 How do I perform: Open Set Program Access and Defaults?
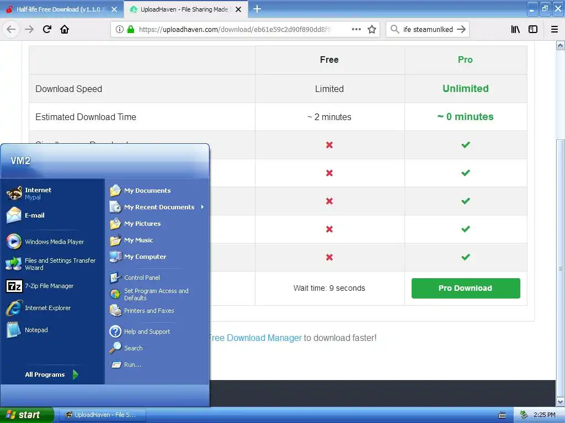tap(157, 294)
